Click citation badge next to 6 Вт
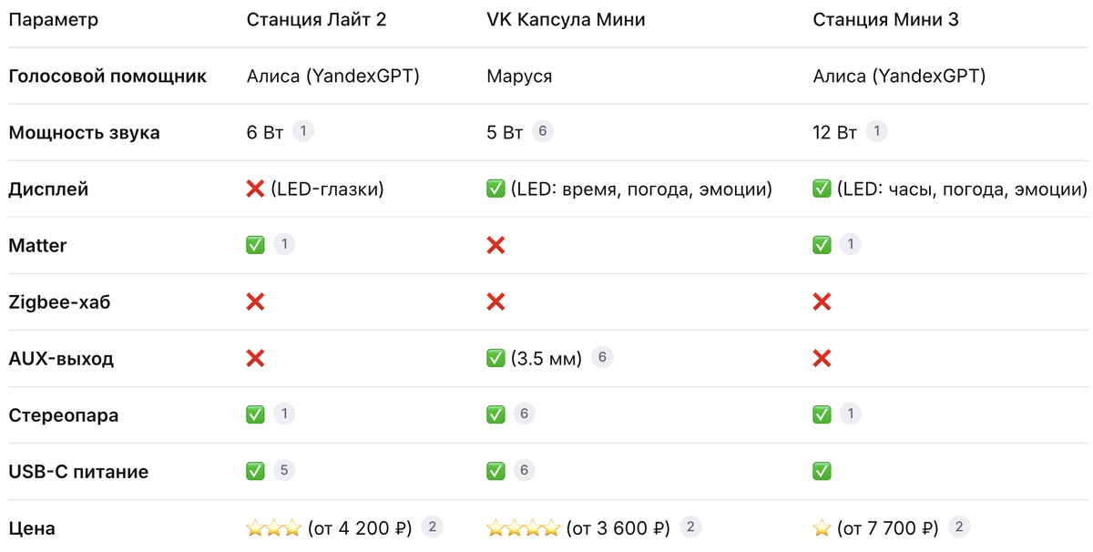1093x552 pixels. point(302,132)
